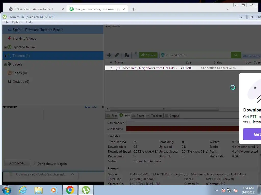
Task: Open the search provider shield dropdown
Action: 164,55
